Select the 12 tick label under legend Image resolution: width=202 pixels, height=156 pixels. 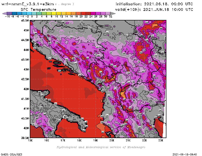click(61, 16)
